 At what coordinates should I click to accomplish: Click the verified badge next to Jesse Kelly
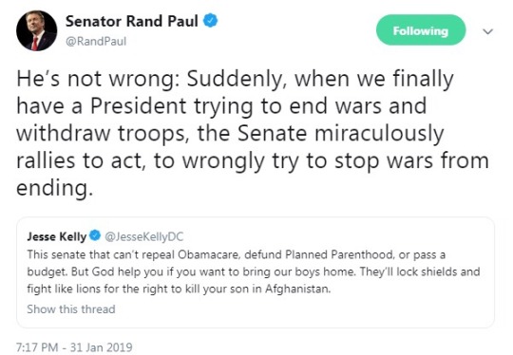95,235
